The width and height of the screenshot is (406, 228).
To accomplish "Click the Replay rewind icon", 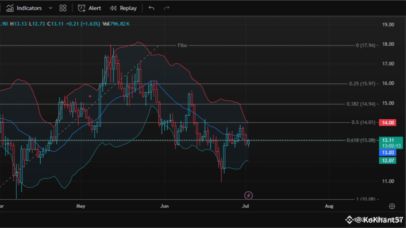I will pyautogui.click(x=113, y=8).
